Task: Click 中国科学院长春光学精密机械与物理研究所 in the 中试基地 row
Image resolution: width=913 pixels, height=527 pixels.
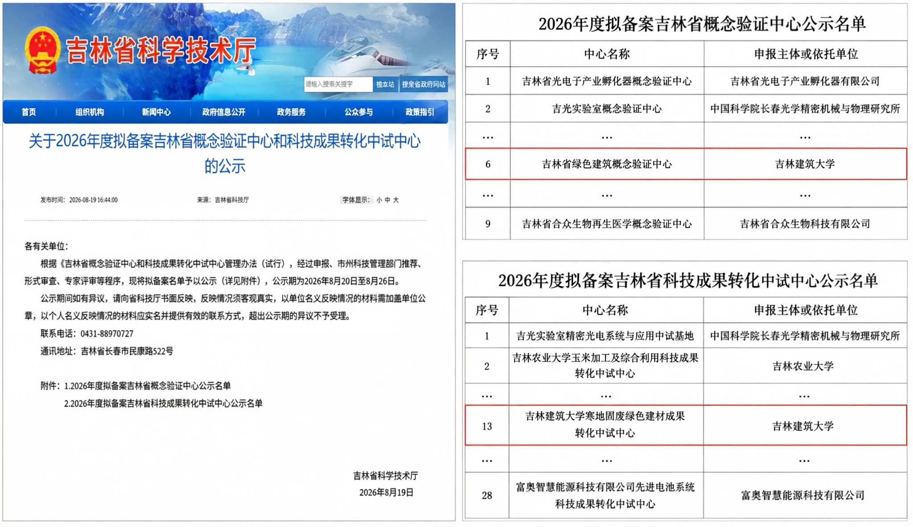Action: pyautogui.click(x=805, y=336)
